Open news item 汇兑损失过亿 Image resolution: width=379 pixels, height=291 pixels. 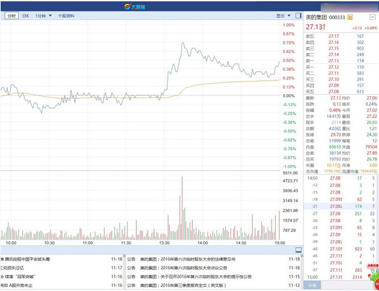[x=12, y=268]
